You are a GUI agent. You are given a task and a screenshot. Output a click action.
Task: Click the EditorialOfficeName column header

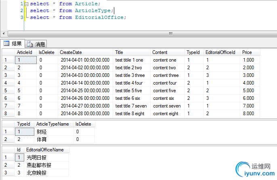pos(46,150)
